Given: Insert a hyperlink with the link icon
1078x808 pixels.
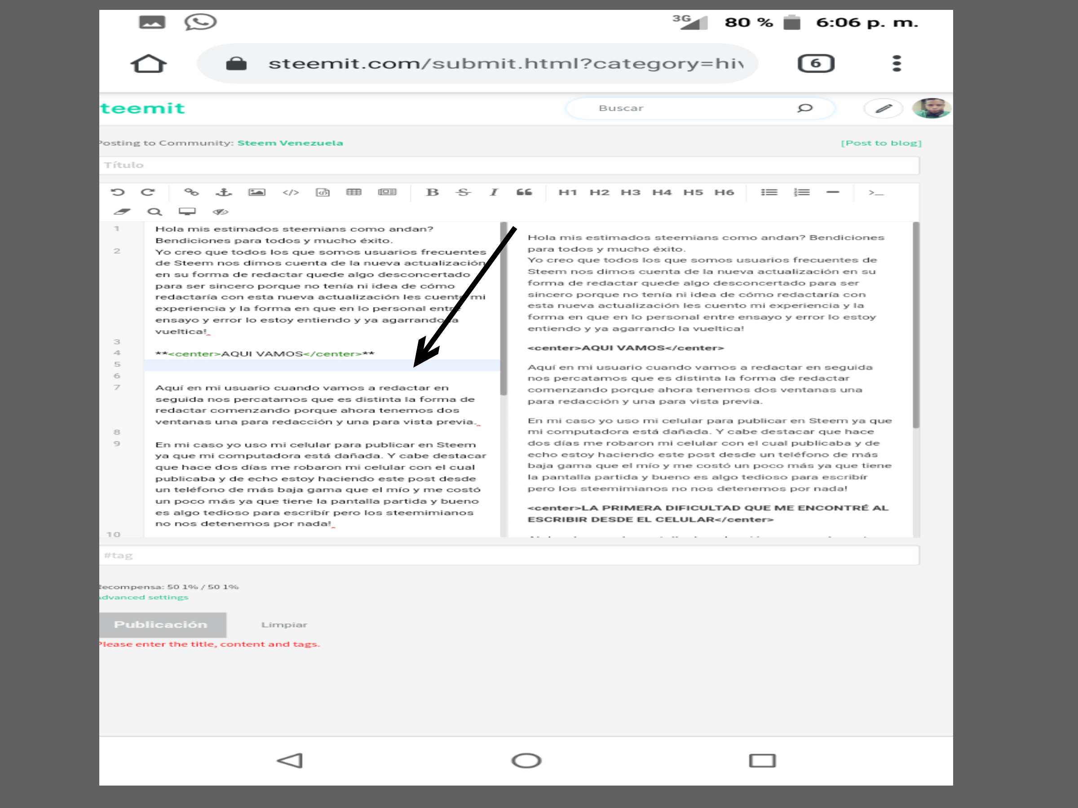Looking at the screenshot, I should (191, 193).
